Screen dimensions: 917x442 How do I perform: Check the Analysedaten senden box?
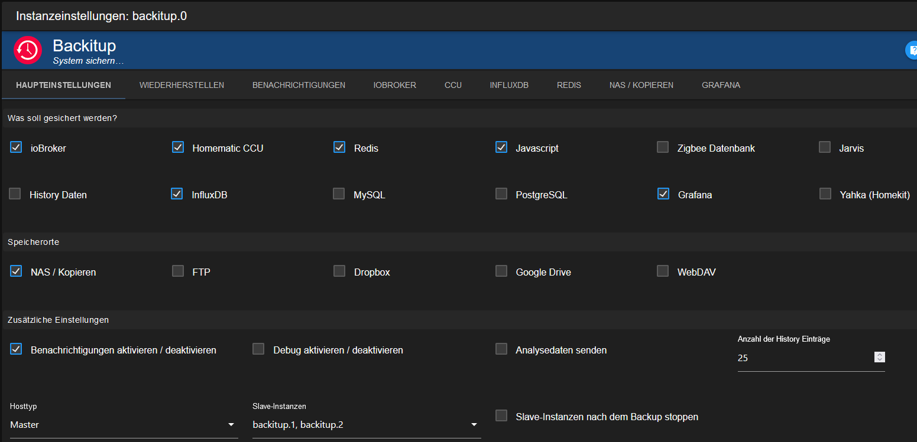click(x=501, y=349)
